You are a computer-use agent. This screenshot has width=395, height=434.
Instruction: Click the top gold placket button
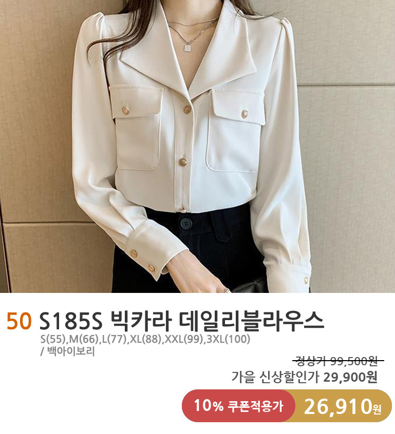pyautogui.click(x=187, y=110)
